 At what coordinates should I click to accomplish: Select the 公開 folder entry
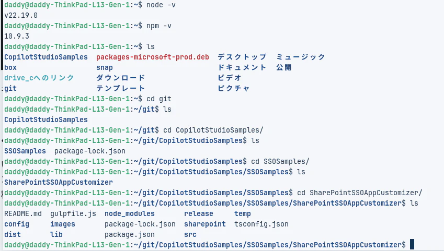(284, 67)
